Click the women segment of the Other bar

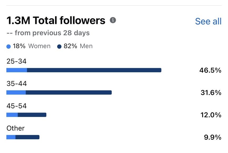[11, 137]
